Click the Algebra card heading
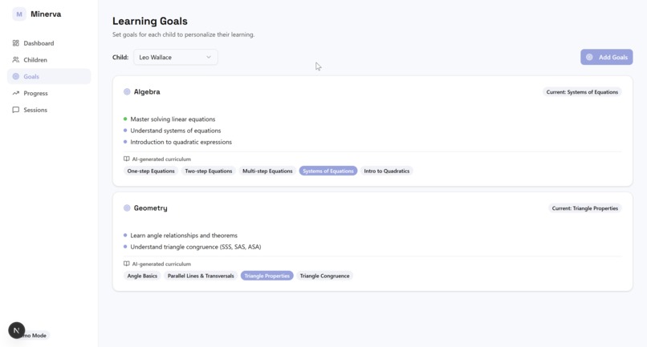The image size is (647, 347). pos(147,92)
